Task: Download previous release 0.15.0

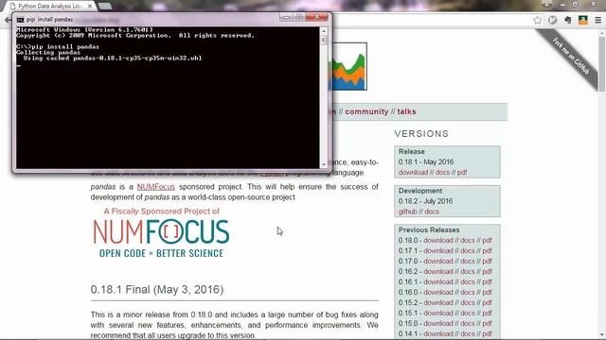Action: coord(437,323)
